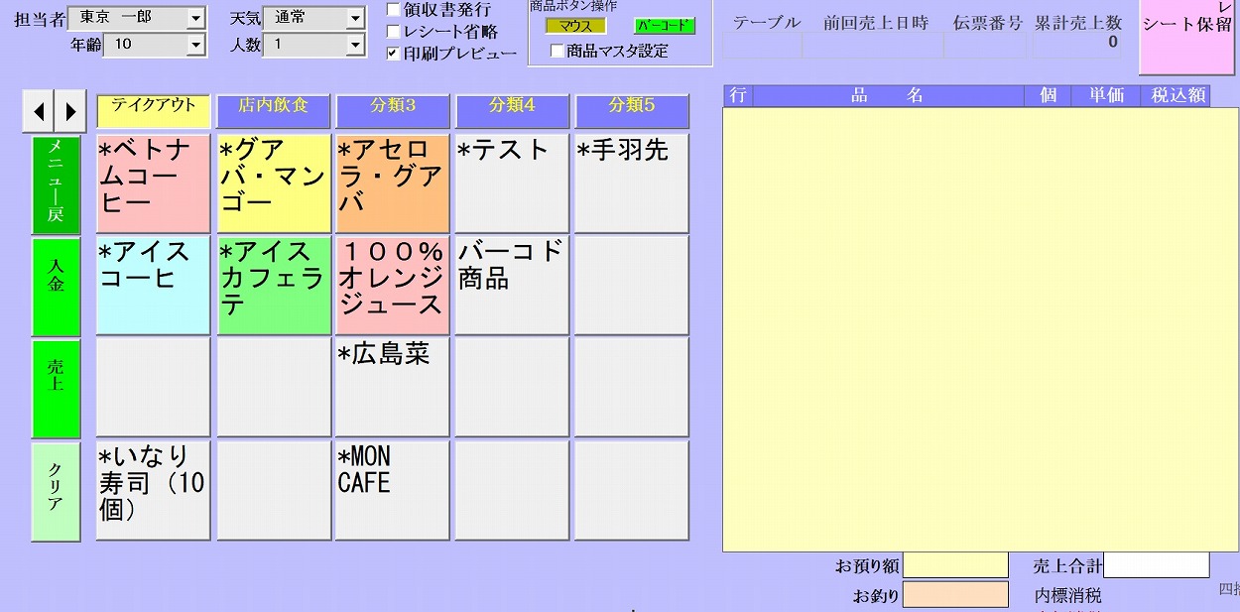Image resolution: width=1240 pixels, height=612 pixels.
Task: Select the ベトナムコーヒー product button
Action: (x=152, y=182)
